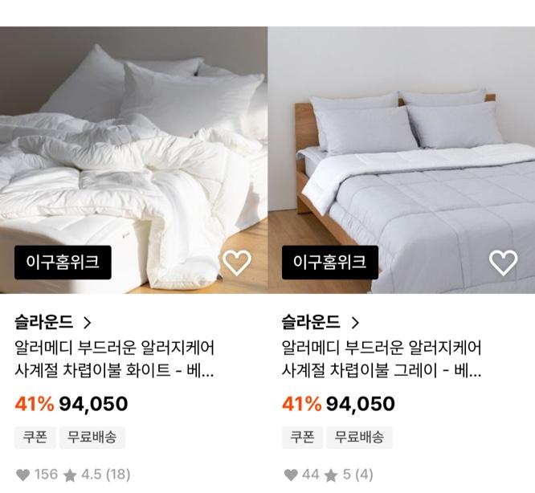The image size is (535, 493).
Task: Click the star rating icon showing 5 (4)
Action: (331, 475)
